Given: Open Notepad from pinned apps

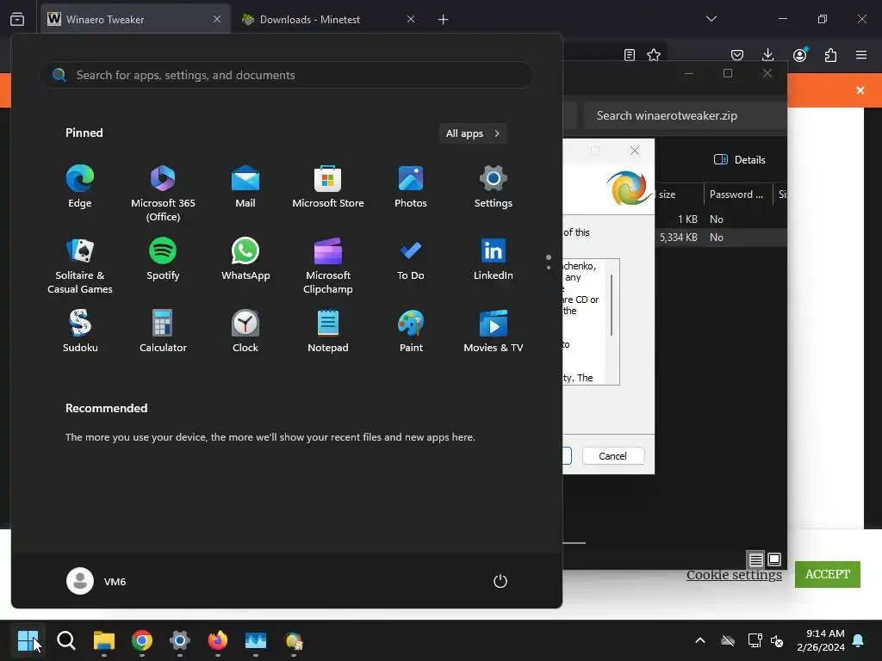Looking at the screenshot, I should click(x=328, y=331).
